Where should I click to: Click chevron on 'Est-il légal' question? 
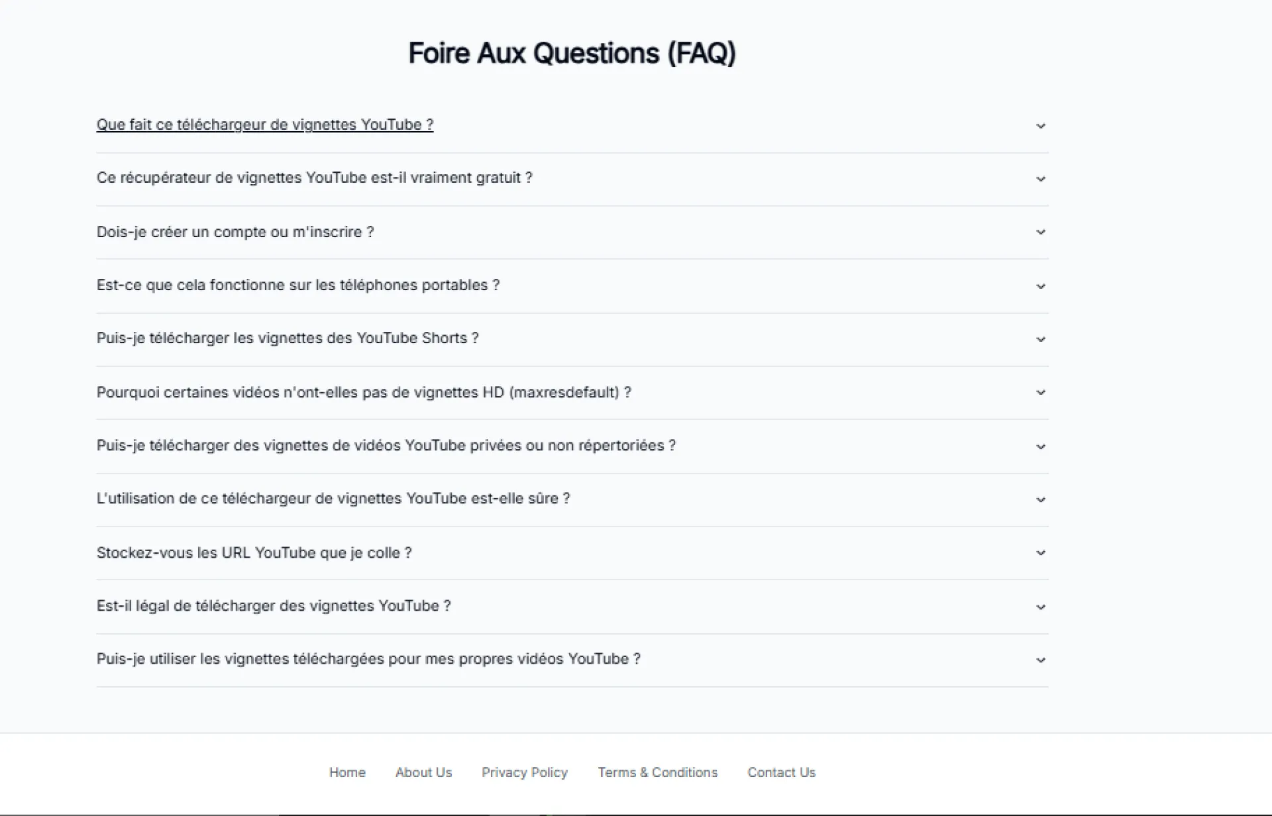pos(1040,607)
